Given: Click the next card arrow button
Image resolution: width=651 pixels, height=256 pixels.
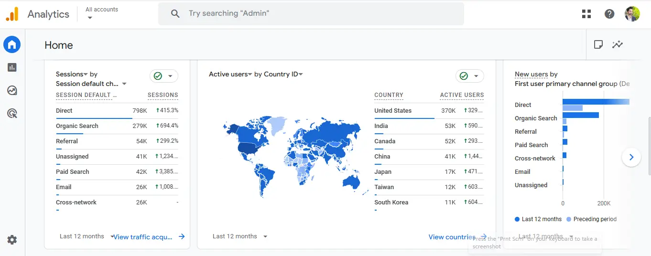Looking at the screenshot, I should (631, 157).
